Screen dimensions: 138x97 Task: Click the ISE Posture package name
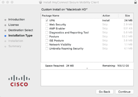click(x=56, y=41)
